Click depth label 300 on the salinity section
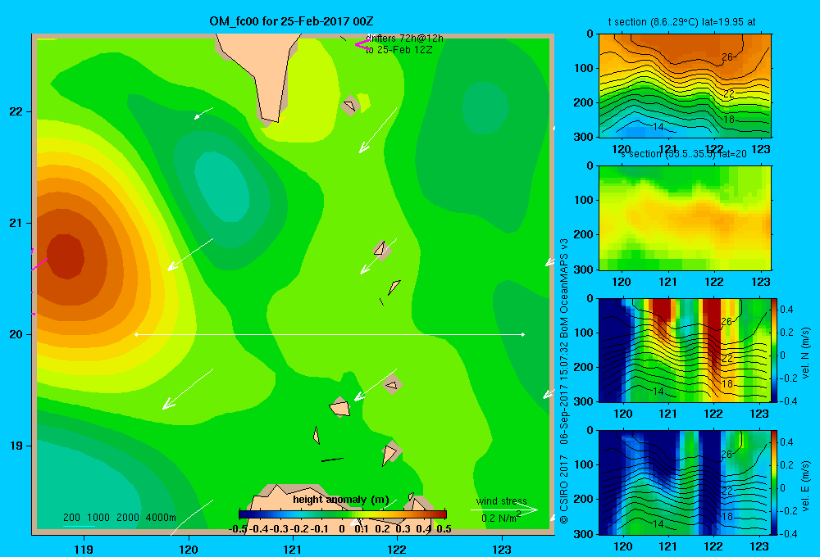 [584, 269]
